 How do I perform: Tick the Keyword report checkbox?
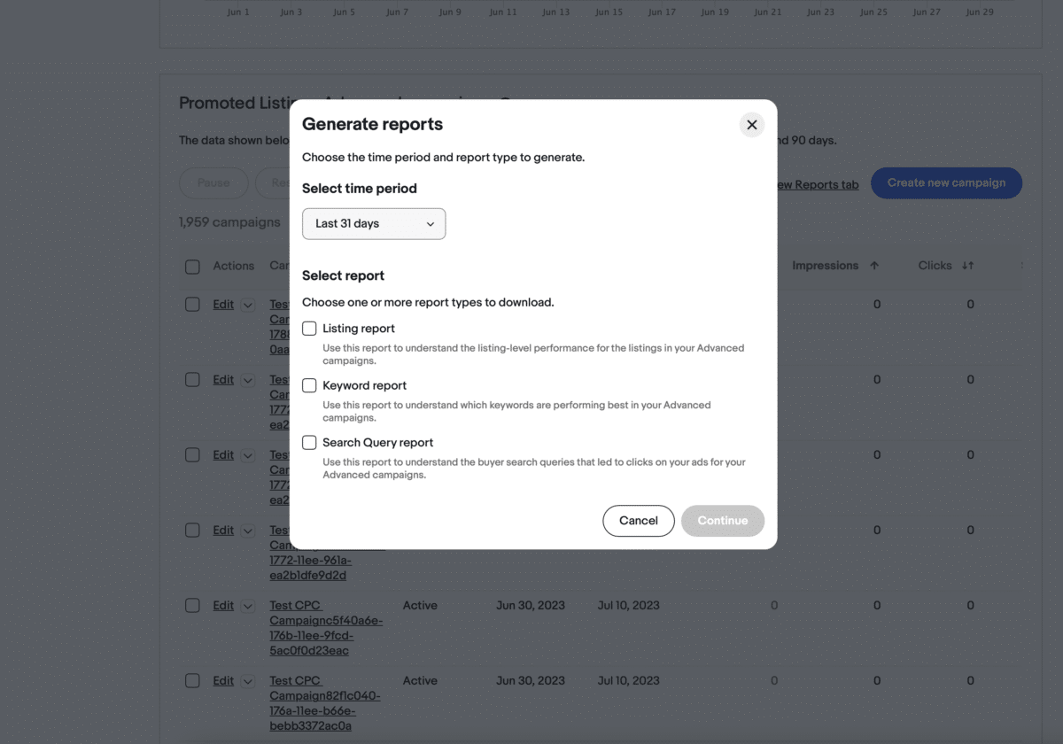pyautogui.click(x=309, y=385)
